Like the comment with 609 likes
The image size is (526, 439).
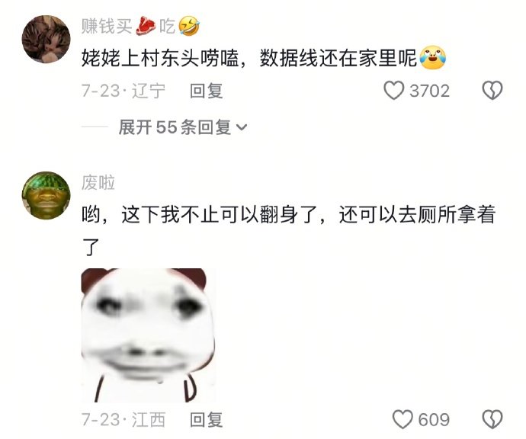(x=403, y=419)
